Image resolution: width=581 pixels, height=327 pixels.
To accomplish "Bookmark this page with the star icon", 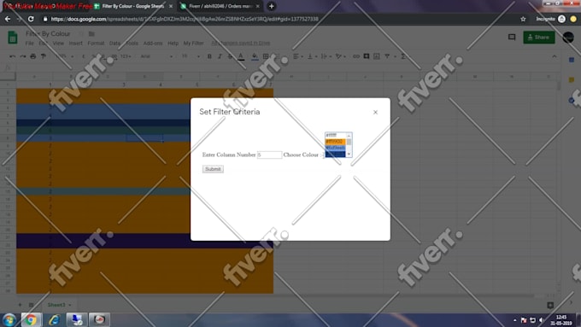I will coord(523,19).
